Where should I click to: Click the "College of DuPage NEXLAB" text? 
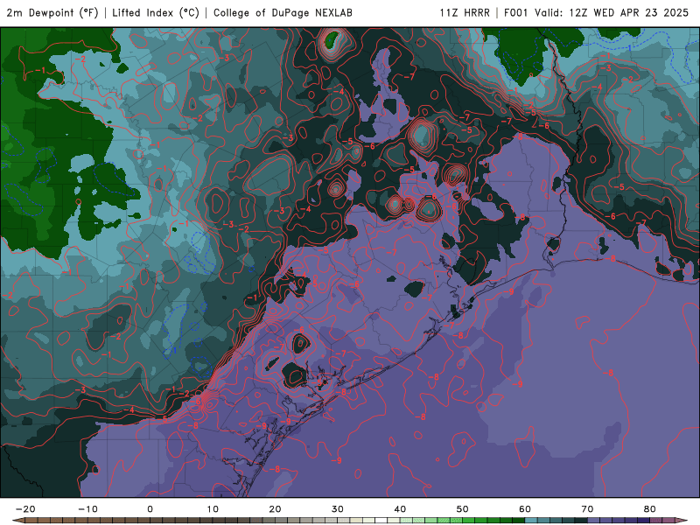click(x=283, y=13)
